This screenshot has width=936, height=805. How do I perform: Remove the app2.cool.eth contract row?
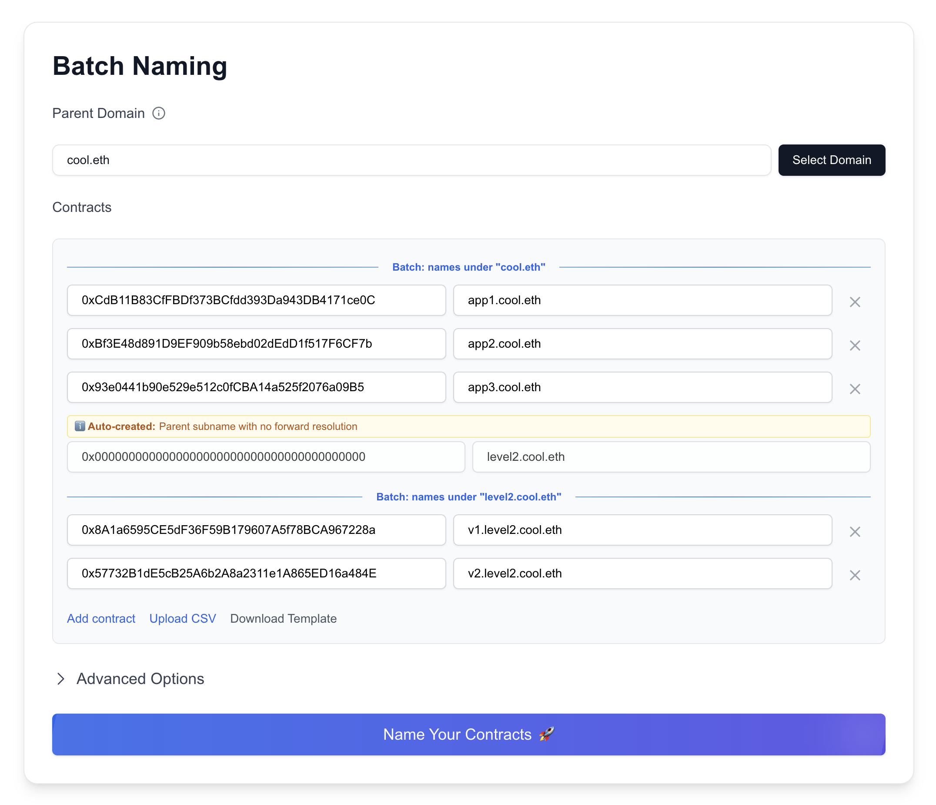pyautogui.click(x=855, y=345)
